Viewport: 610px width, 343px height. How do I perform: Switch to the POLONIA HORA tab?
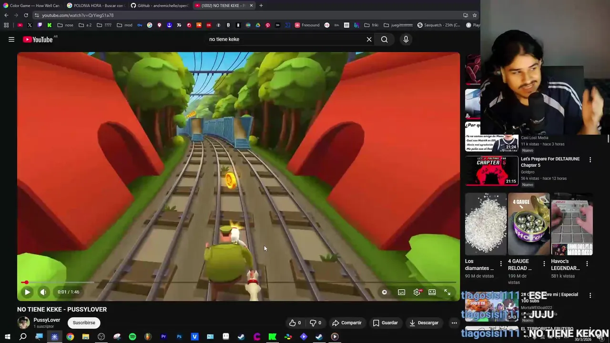click(95, 6)
